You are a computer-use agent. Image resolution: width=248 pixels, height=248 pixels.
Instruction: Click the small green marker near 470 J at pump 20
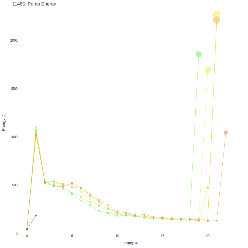click(208, 188)
